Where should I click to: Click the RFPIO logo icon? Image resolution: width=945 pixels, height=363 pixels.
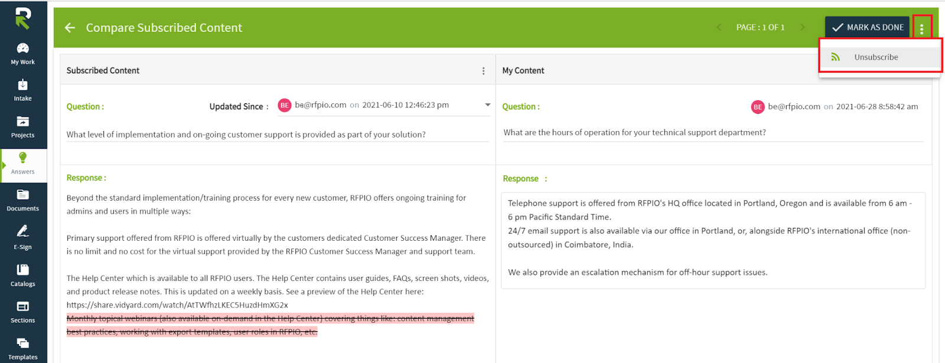coord(23,18)
